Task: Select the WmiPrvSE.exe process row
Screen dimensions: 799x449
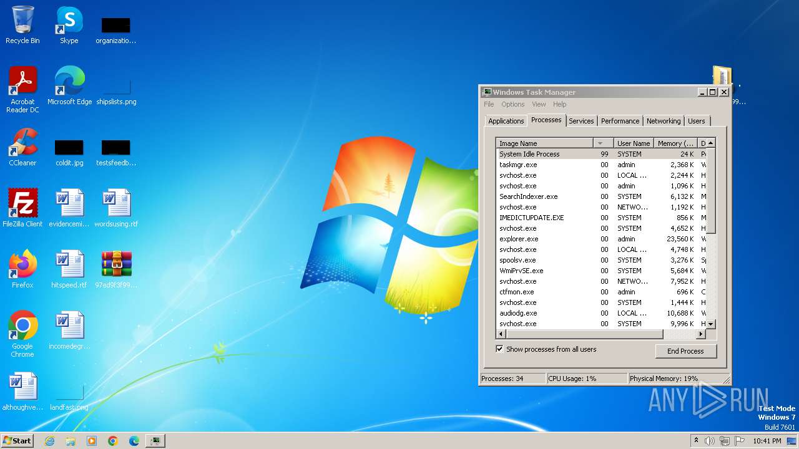Action: click(x=600, y=271)
